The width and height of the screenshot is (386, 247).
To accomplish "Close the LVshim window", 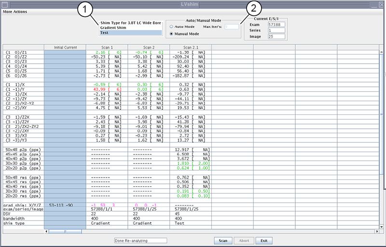I will 382,4.
